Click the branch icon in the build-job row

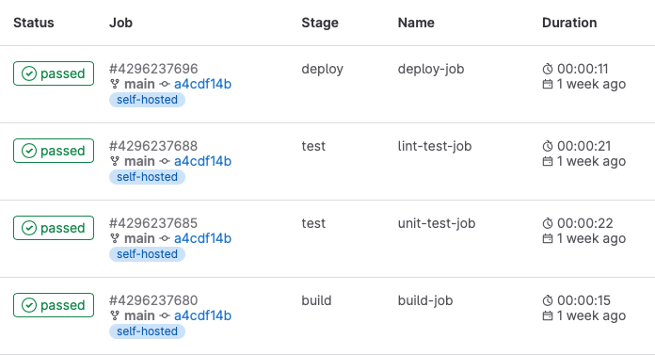pyautogui.click(x=115, y=315)
